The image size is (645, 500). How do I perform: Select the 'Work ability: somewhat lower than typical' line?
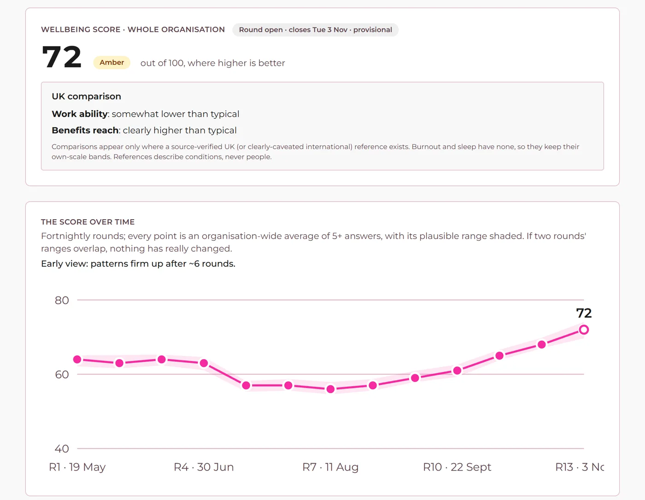click(x=146, y=114)
